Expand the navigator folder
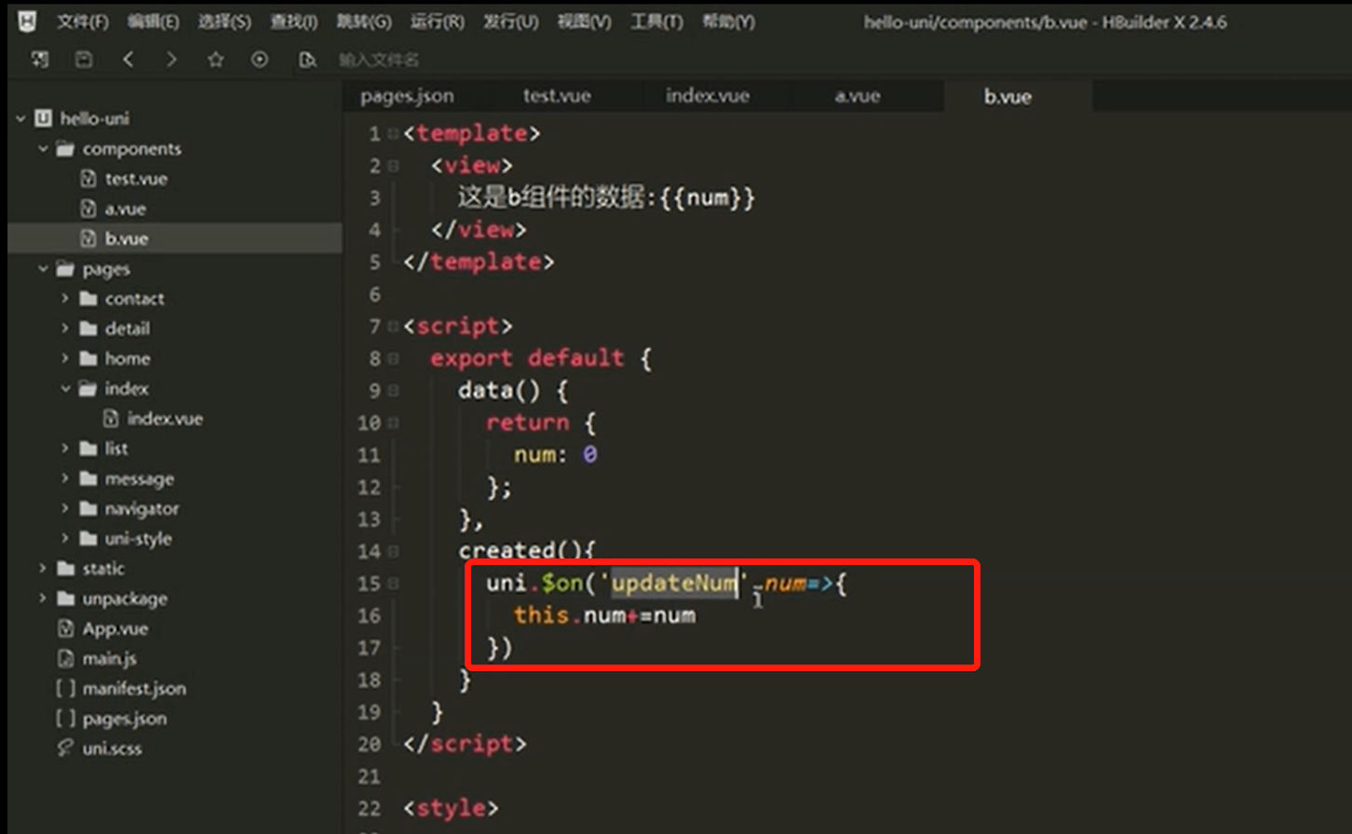Viewport: 1352px width, 834px height. [x=65, y=508]
